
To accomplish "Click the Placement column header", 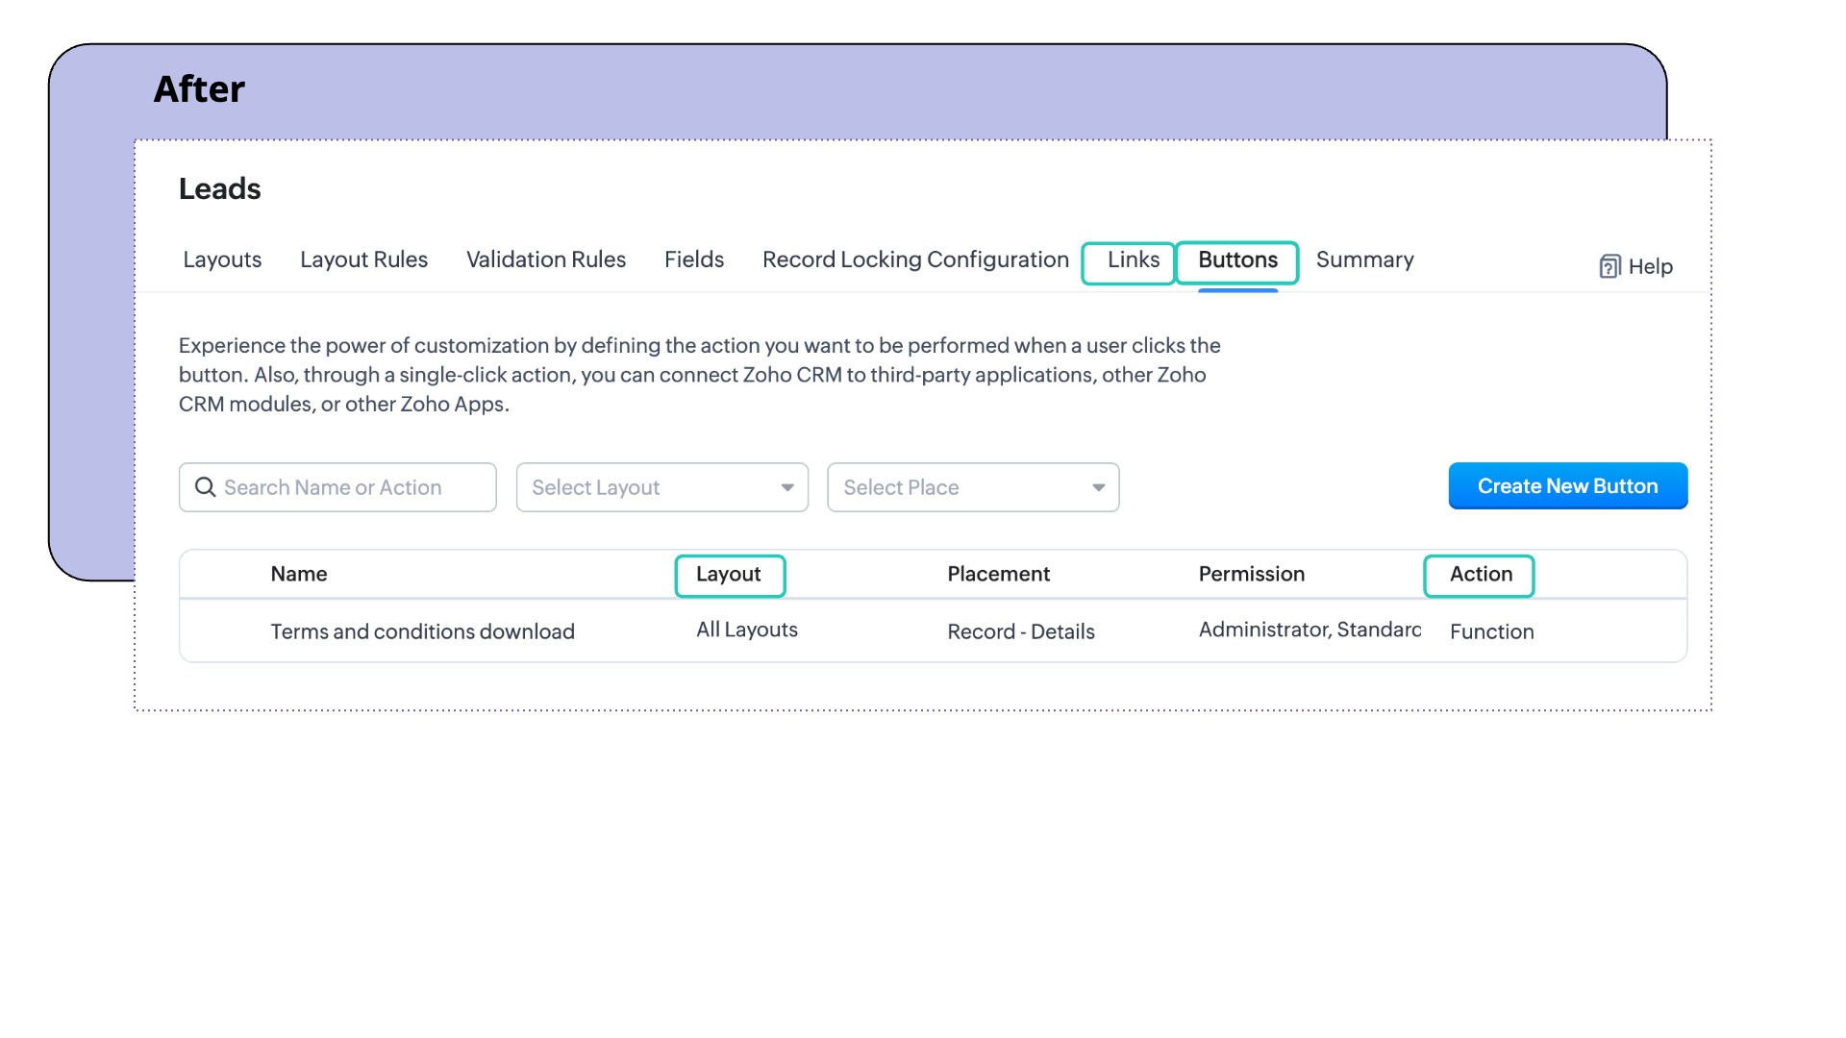I will (x=998, y=574).
